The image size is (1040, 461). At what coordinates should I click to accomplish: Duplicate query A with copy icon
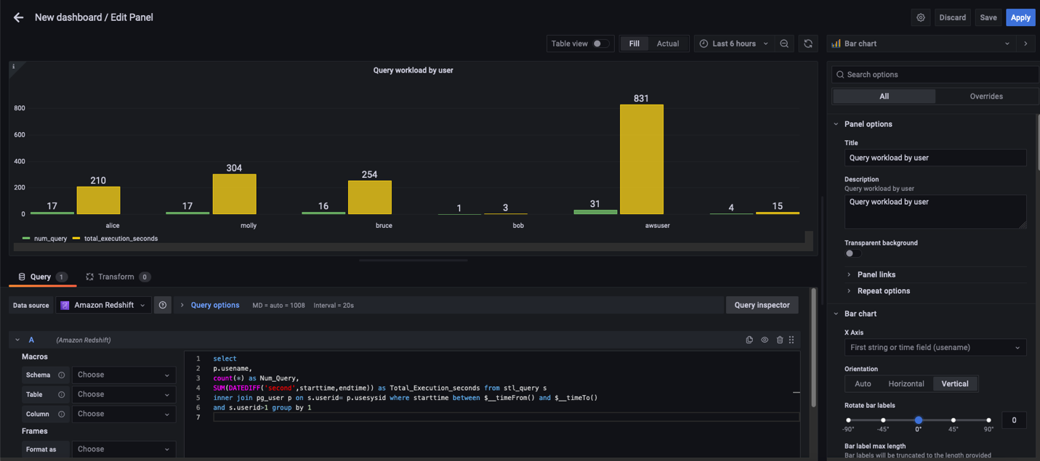coord(749,340)
